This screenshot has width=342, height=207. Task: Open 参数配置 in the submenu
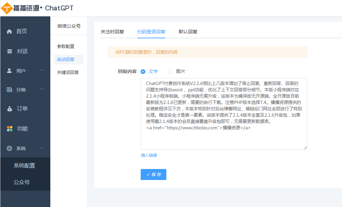[x=66, y=46]
